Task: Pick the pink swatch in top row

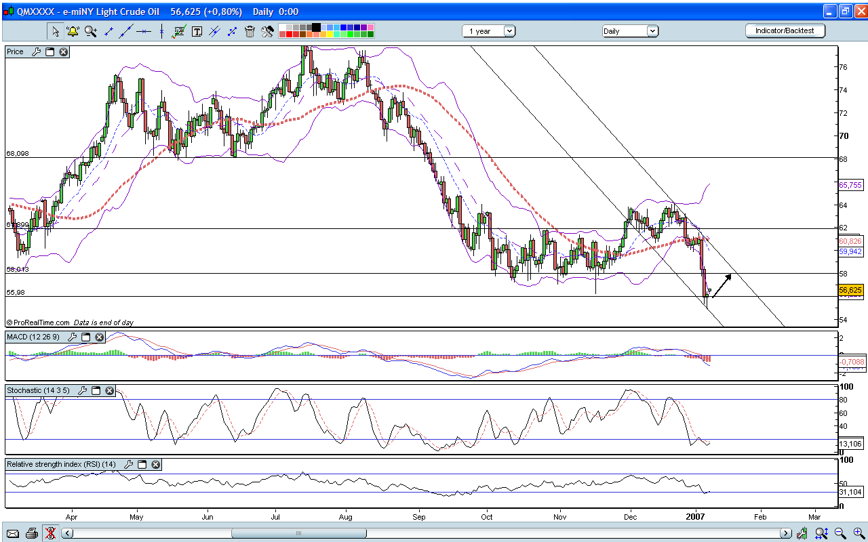Action: pyautogui.click(x=370, y=27)
